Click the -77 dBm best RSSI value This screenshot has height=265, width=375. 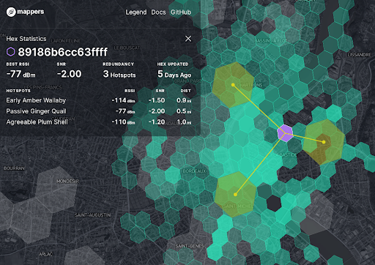tap(21, 74)
